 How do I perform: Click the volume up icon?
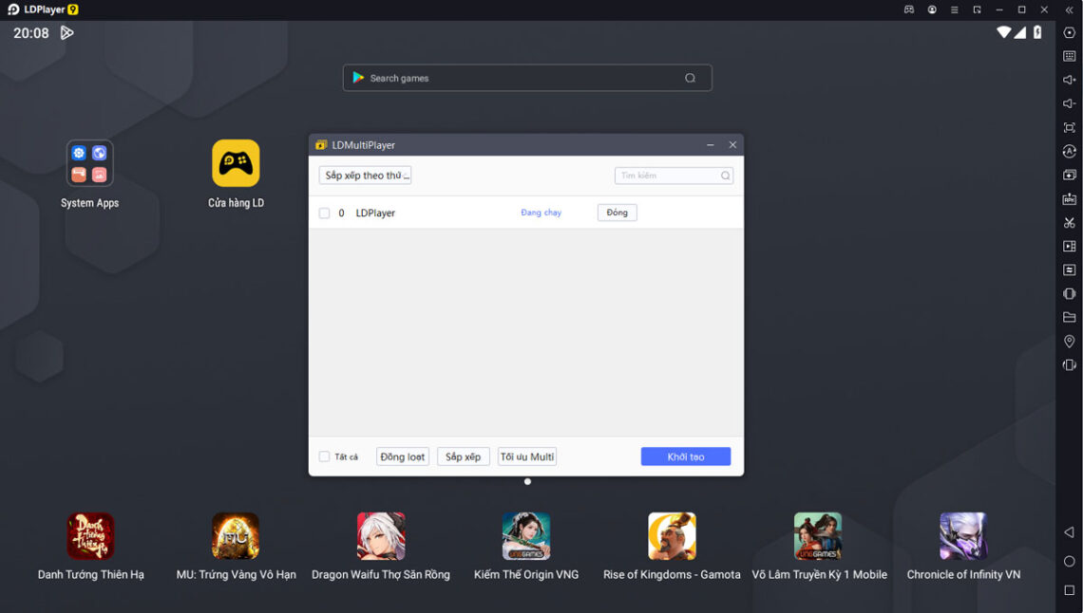pos(1069,80)
